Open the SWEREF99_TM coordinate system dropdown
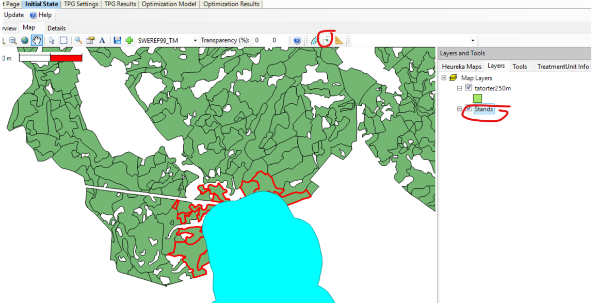This screenshot has width=613, height=303. coord(195,40)
